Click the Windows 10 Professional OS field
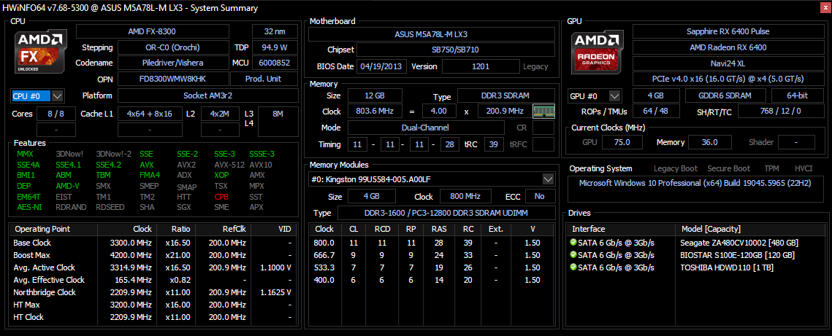This screenshot has height=336, width=832. click(x=695, y=190)
